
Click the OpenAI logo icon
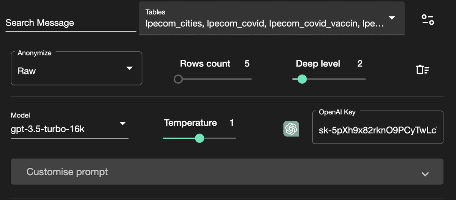point(291,129)
